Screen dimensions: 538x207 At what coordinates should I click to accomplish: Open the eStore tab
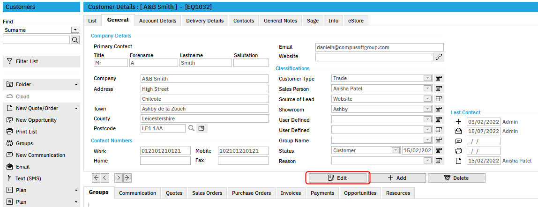356,21
